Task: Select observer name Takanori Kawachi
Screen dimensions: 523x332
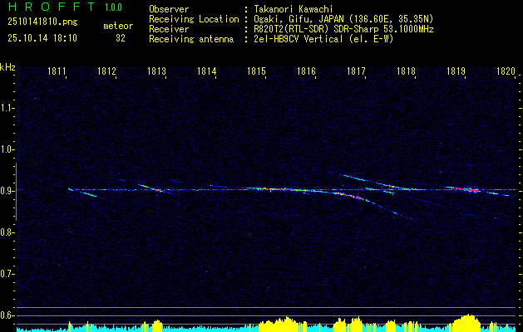Action: click(x=294, y=9)
